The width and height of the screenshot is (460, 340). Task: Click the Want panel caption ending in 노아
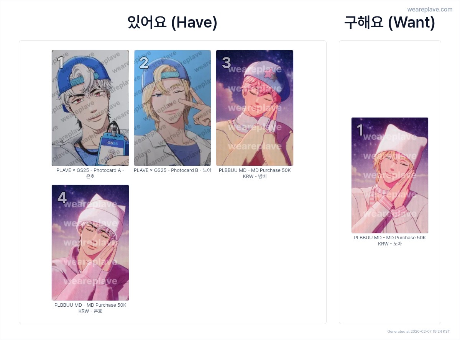tap(390, 240)
